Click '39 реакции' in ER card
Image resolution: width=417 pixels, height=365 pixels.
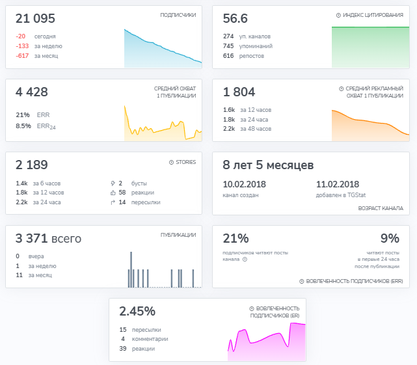[137, 349]
